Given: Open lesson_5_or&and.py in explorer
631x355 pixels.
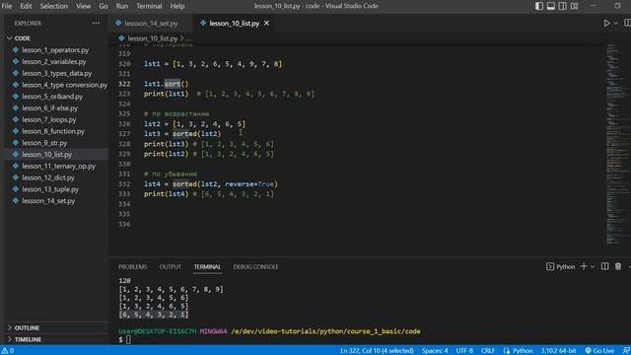Looking at the screenshot, I should (x=52, y=97).
